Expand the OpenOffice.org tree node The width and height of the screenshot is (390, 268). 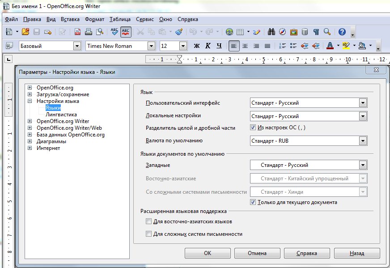tap(30, 88)
